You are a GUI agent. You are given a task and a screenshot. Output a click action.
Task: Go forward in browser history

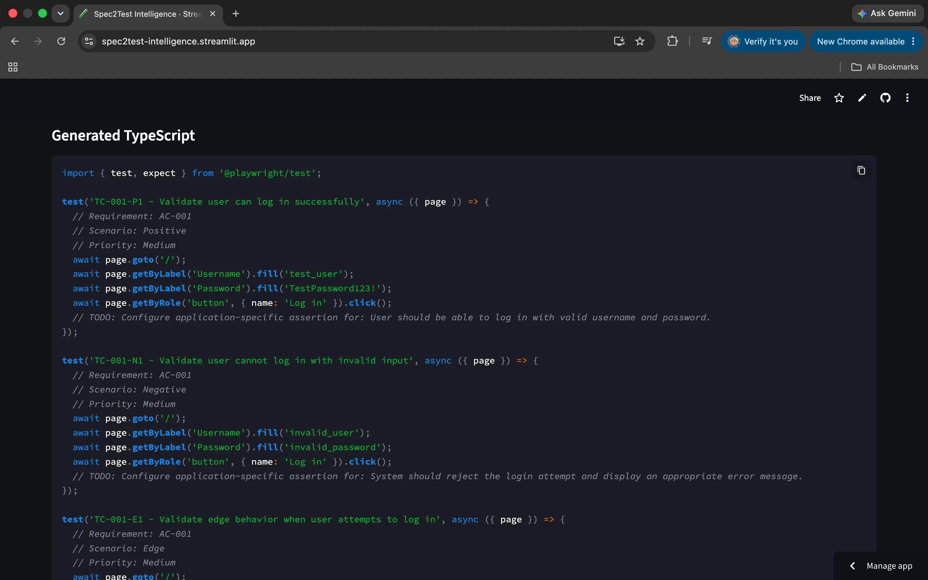(38, 42)
